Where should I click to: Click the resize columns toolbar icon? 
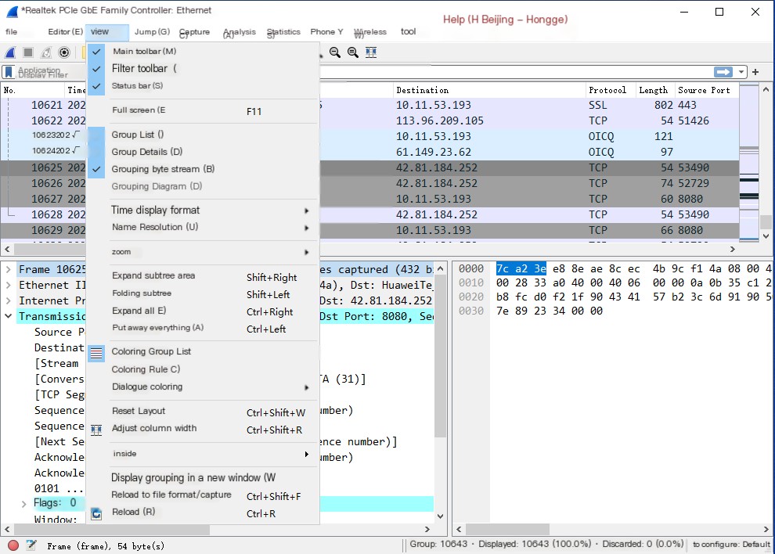point(371,52)
